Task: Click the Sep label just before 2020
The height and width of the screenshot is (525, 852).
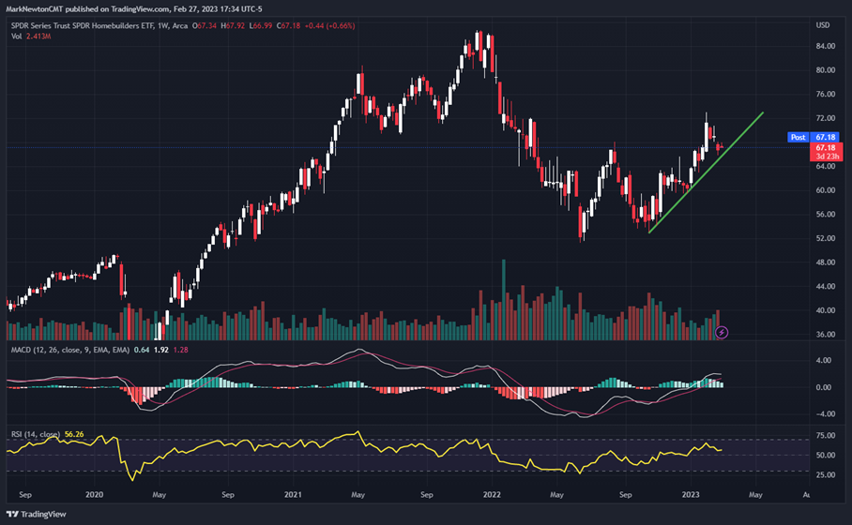Action: point(25,495)
